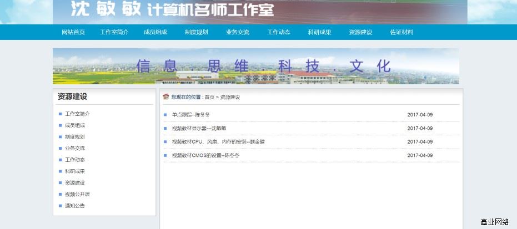The width and height of the screenshot is (517, 229).
Task: Open the article 单点跟踪--陈冬冬
Action: [191, 115]
